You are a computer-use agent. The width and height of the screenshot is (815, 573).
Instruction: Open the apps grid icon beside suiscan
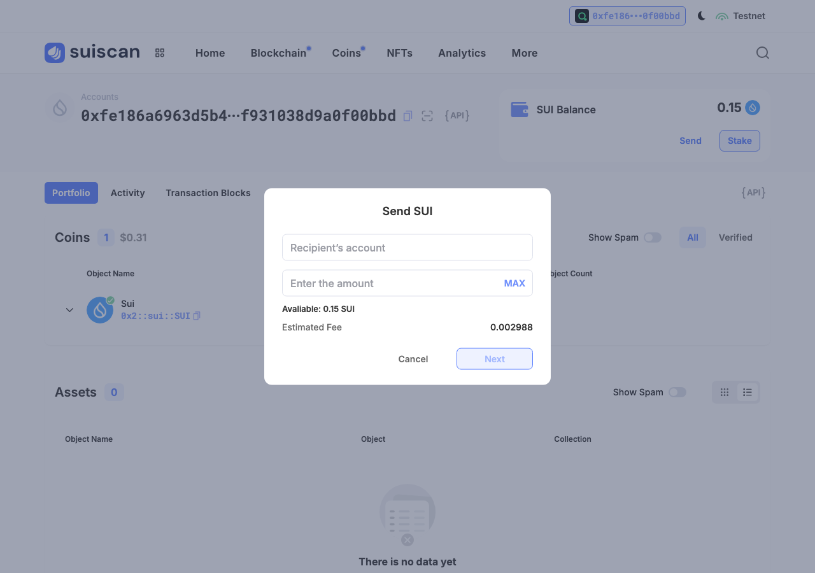(x=160, y=53)
